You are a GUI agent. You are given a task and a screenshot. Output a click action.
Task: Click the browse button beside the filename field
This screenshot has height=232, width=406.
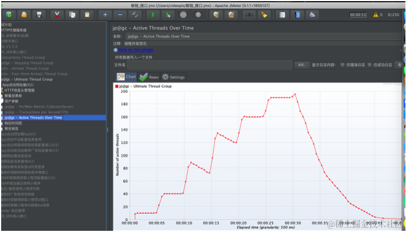click(x=302, y=65)
